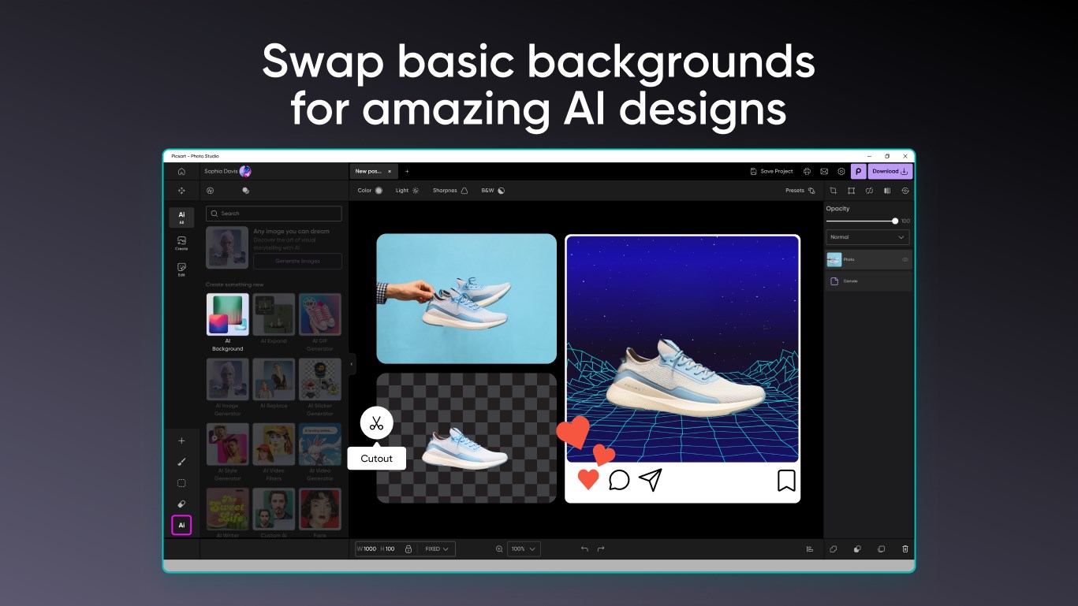Screen dimensions: 1078x606
Task: Click the Opacity slider handle
Action: (x=895, y=221)
